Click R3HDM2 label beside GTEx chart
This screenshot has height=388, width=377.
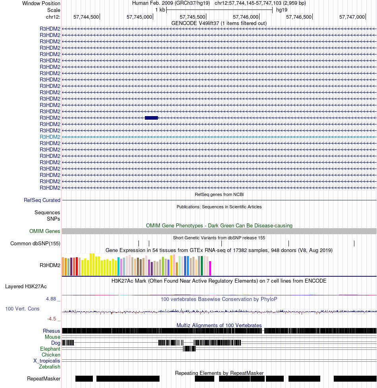pos(50,265)
